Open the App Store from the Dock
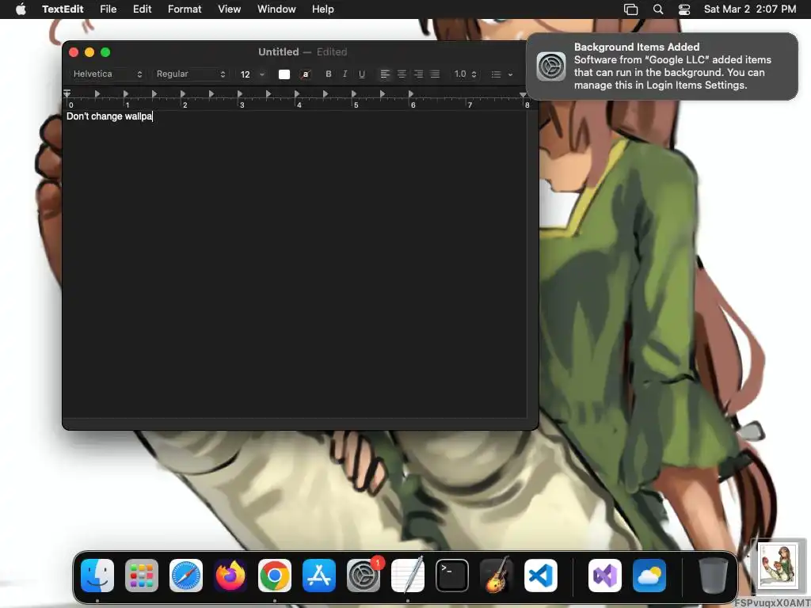The width and height of the screenshot is (811, 608). tap(319, 576)
